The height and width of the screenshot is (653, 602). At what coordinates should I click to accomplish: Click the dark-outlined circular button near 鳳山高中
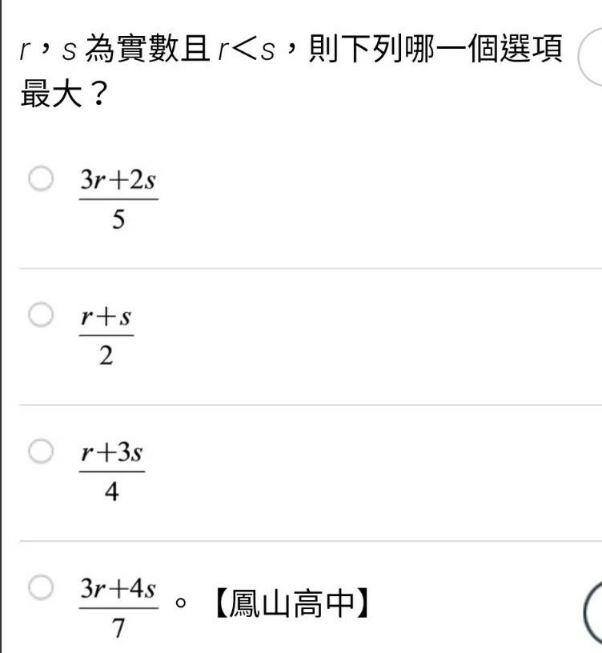pos(593,612)
